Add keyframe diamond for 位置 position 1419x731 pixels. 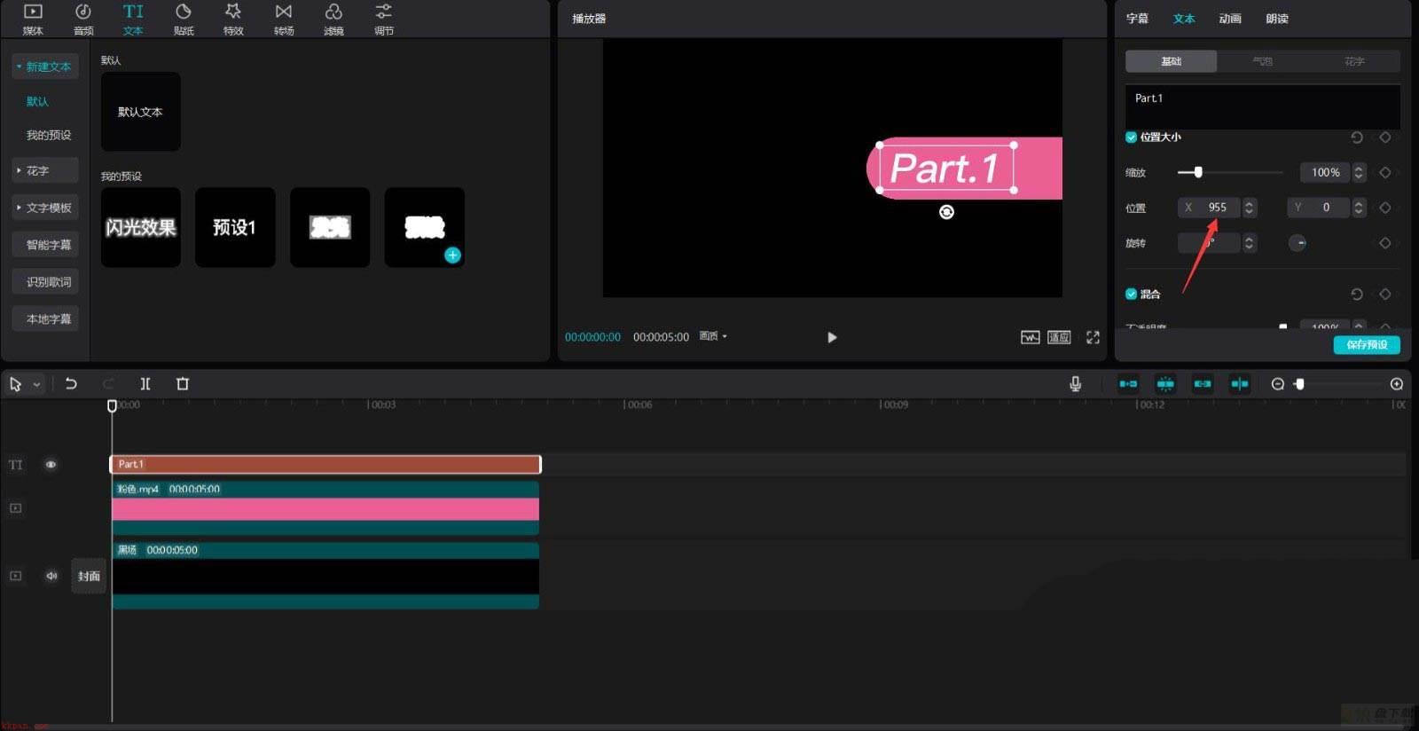pos(1385,208)
